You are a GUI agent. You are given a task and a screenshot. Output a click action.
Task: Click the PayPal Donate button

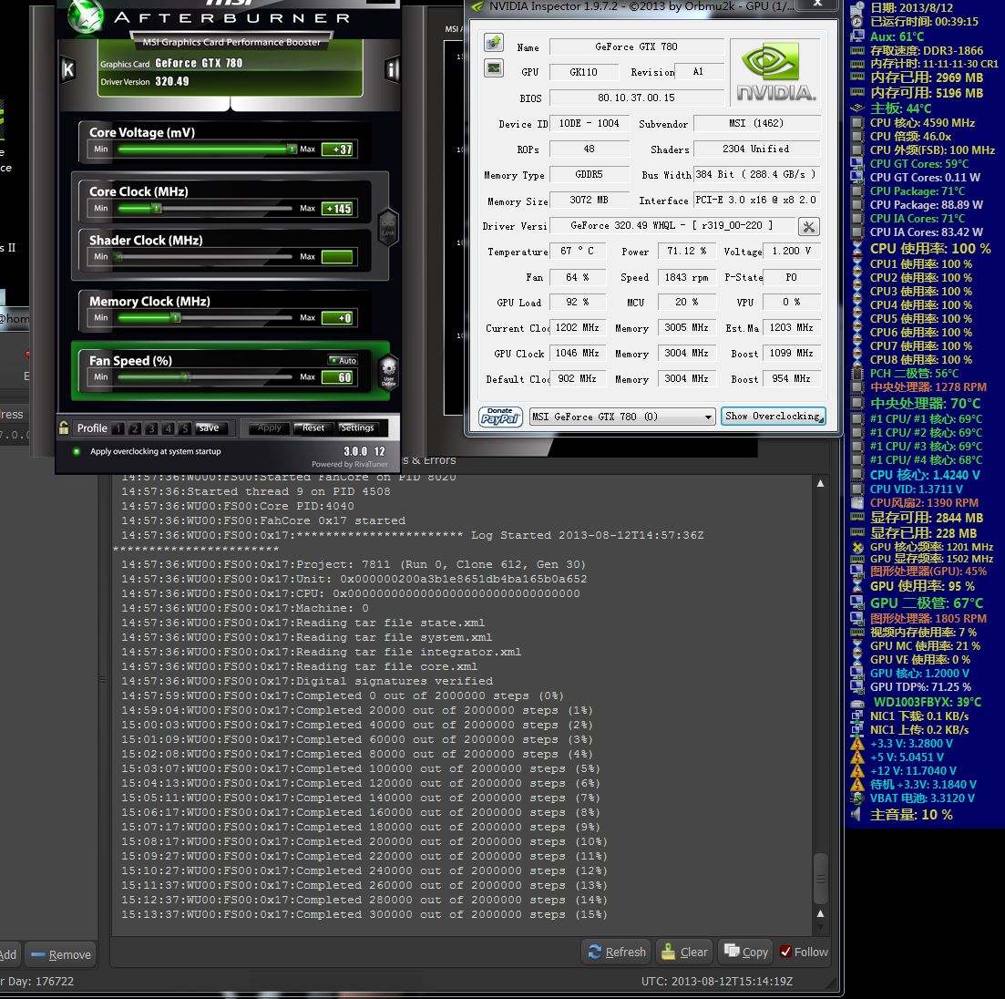[x=500, y=417]
